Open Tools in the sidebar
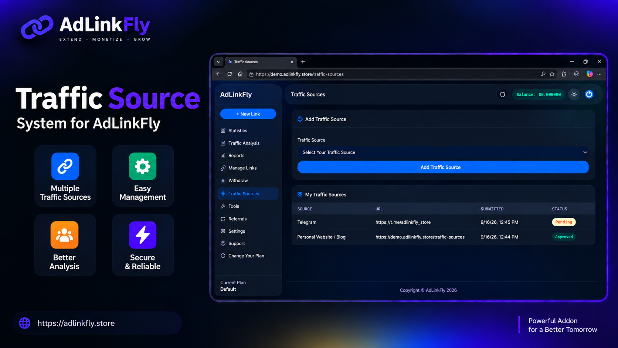The height and width of the screenshot is (348, 618). (248, 206)
